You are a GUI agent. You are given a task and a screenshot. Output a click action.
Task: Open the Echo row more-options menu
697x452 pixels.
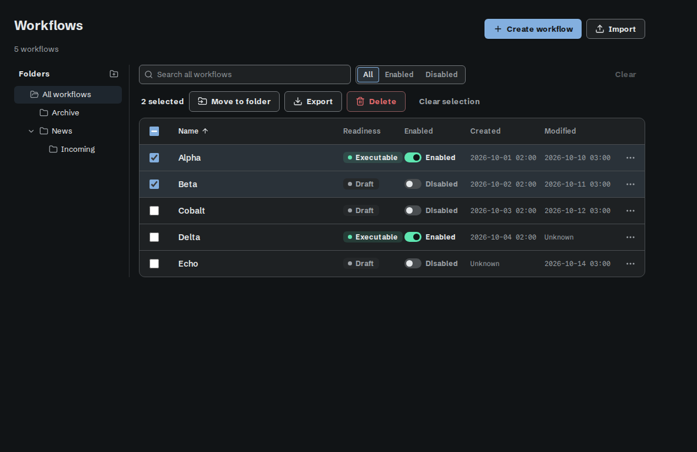[630, 264]
